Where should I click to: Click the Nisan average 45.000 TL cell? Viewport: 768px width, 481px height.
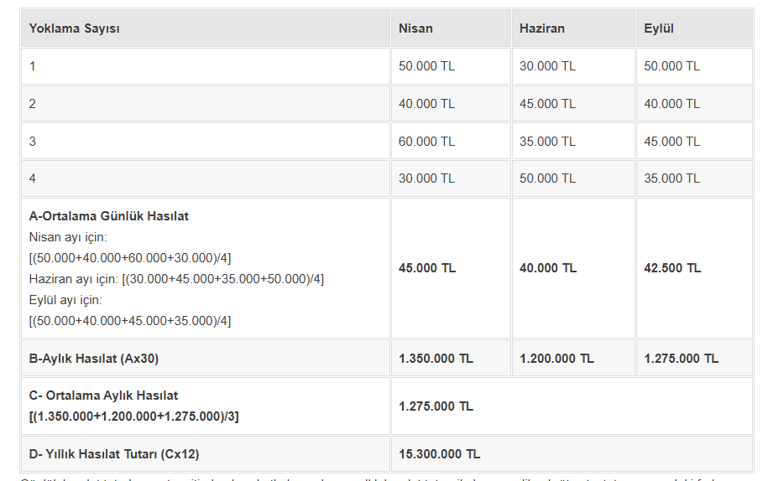coord(427,268)
